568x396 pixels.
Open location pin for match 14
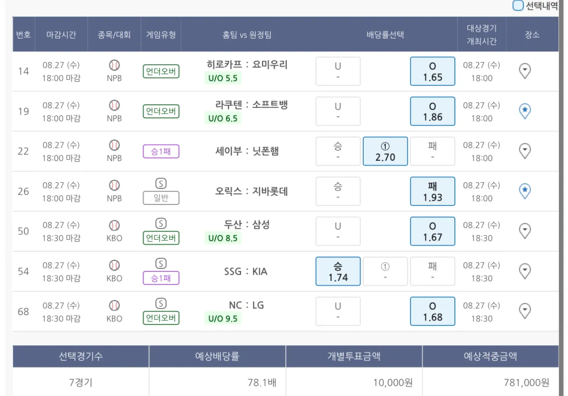coord(525,71)
